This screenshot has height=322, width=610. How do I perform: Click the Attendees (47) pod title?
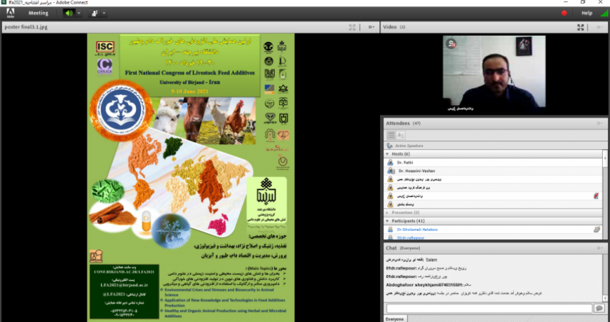click(x=403, y=123)
